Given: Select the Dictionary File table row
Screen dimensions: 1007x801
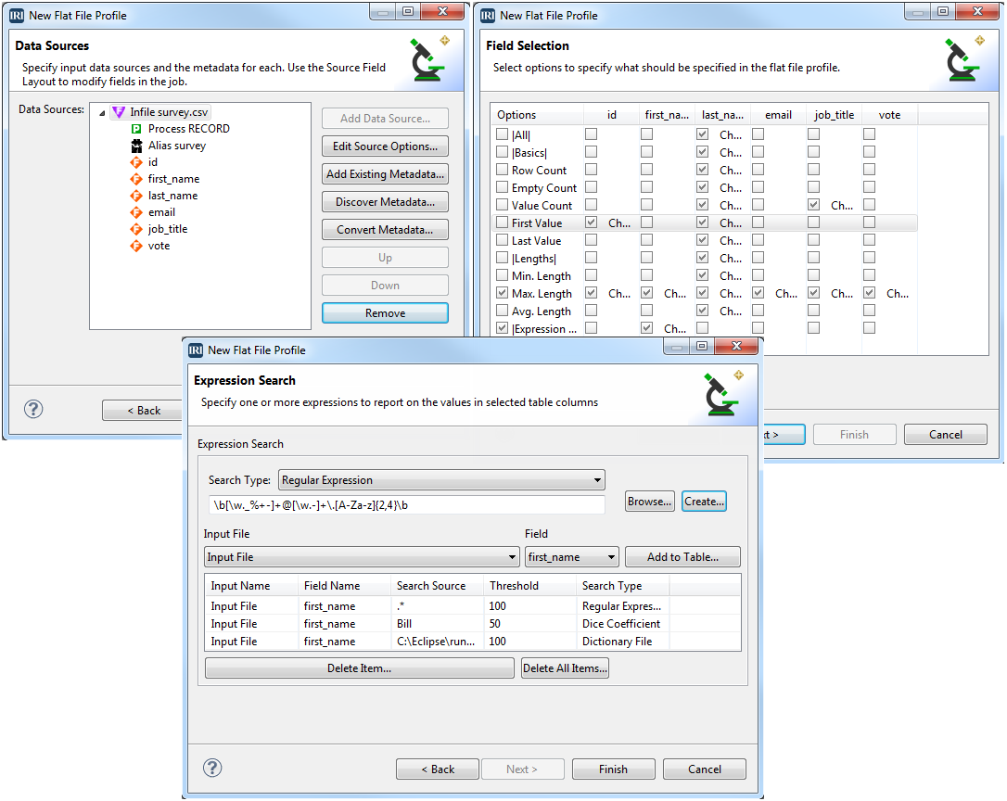Looking at the screenshot, I should pos(473,641).
